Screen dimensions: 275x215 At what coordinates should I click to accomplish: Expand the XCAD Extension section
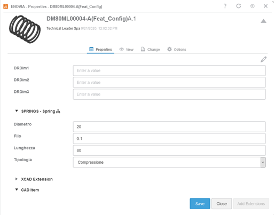tap(17, 179)
